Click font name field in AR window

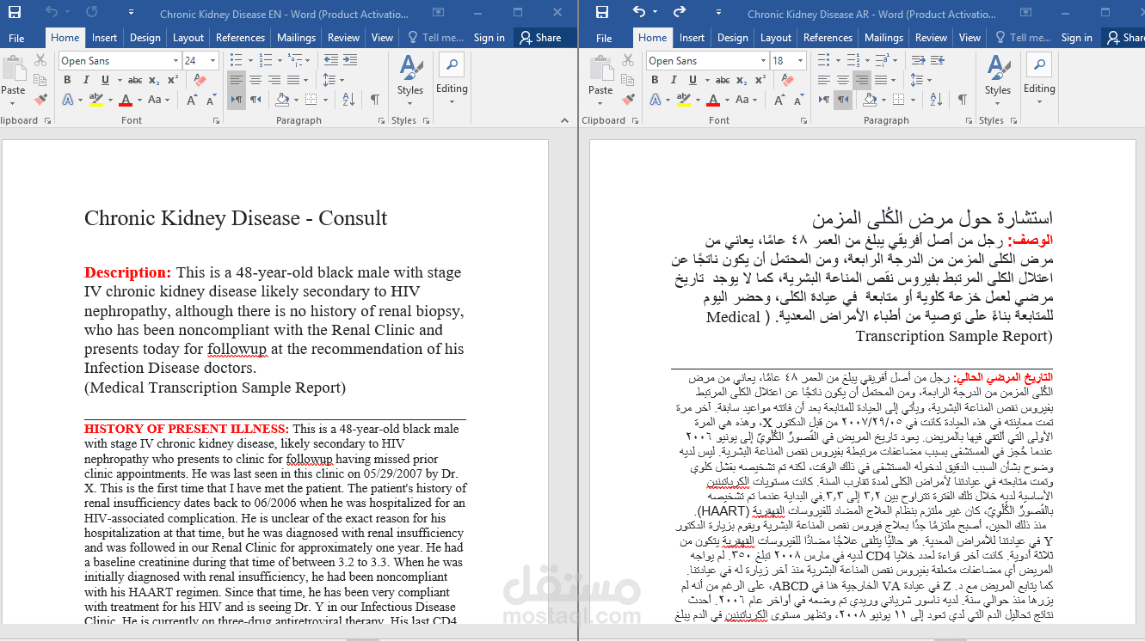[x=701, y=60]
